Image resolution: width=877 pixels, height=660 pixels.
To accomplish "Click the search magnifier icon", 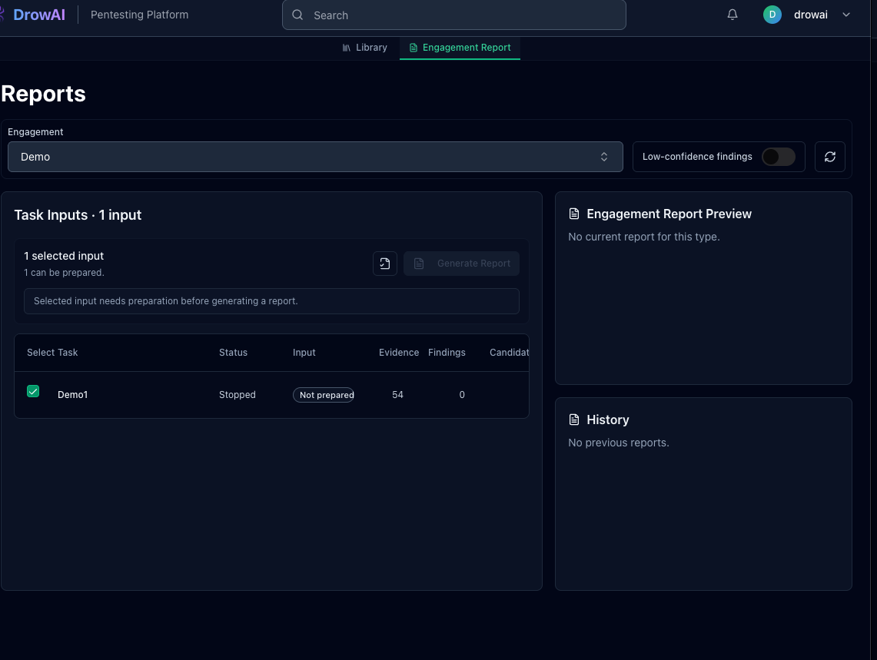I will click(x=297, y=15).
